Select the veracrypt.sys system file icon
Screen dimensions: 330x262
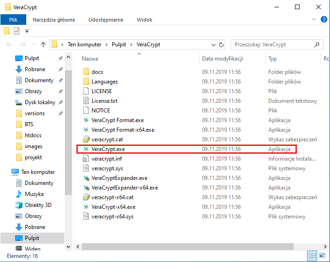tap(86, 168)
